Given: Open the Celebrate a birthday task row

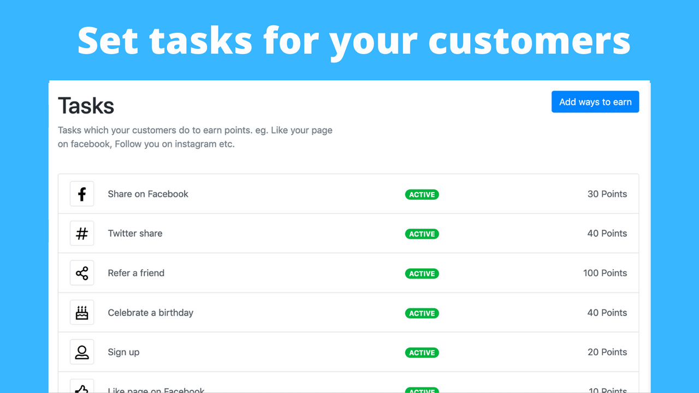Looking at the screenshot, I should pyautogui.click(x=151, y=312).
